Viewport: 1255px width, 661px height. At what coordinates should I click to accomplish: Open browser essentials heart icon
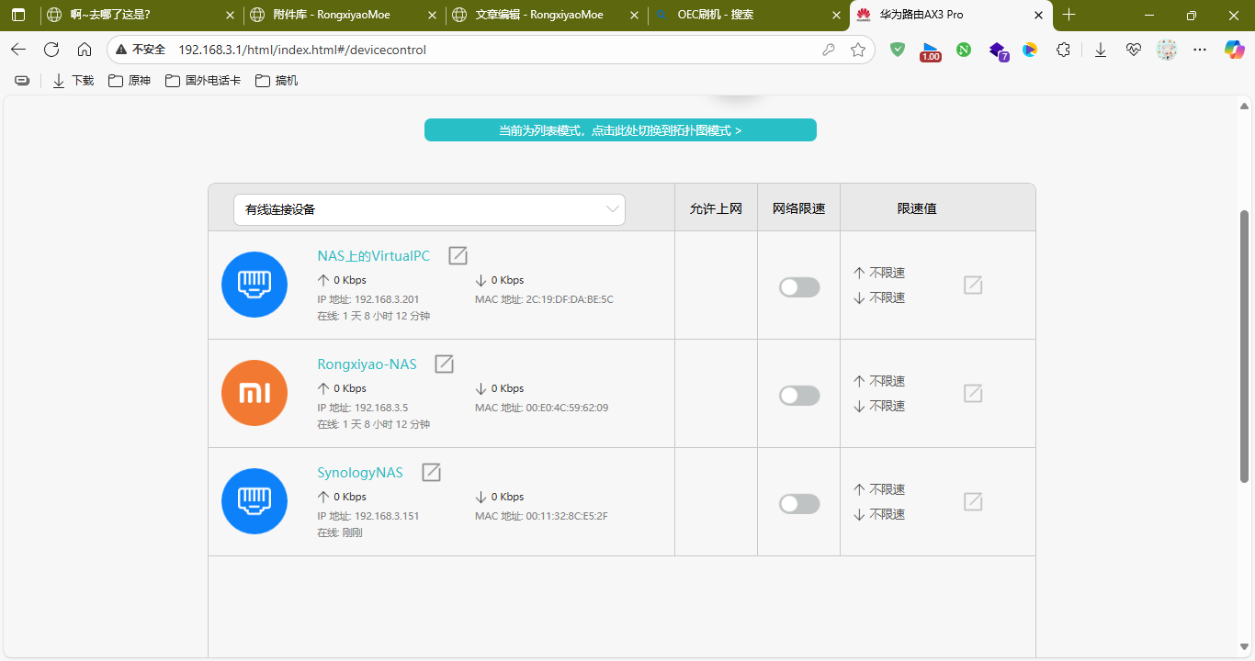click(1134, 50)
